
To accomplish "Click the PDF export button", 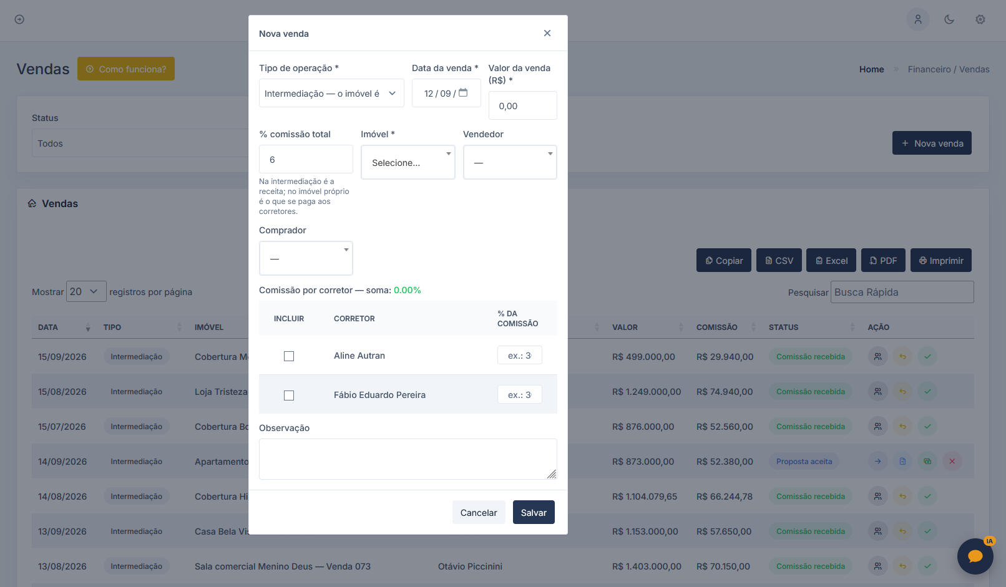I will tap(883, 260).
